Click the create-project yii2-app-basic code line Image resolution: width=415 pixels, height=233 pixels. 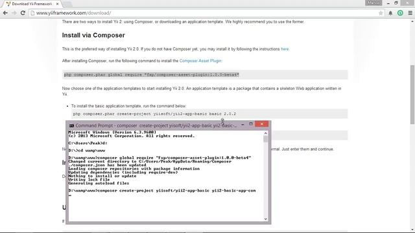coord(209,114)
